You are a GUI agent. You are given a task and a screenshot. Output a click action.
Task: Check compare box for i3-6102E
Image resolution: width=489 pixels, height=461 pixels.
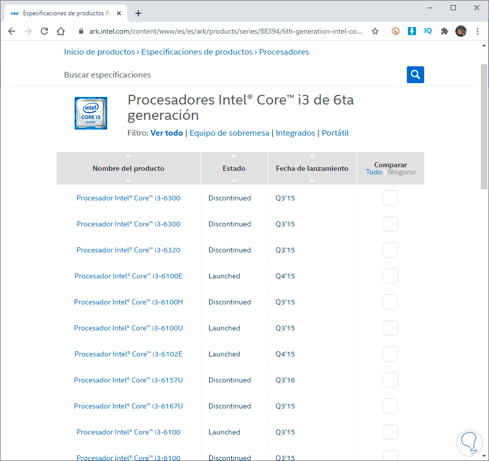click(x=390, y=354)
